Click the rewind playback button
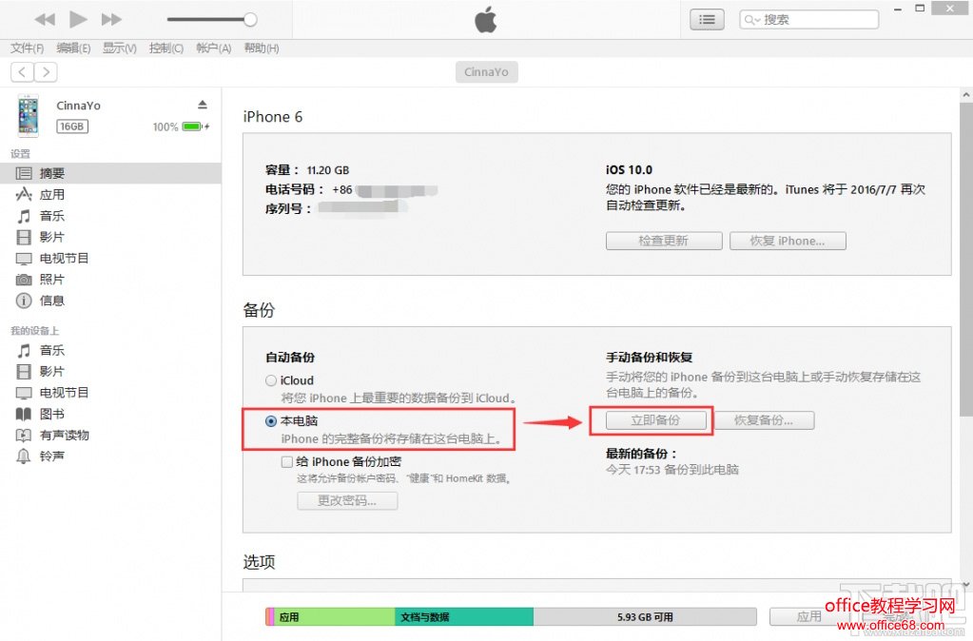 coord(45,20)
